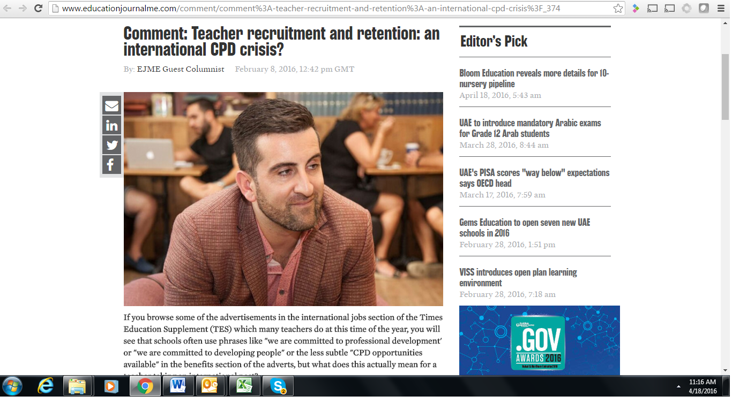
Task: Open the Chrome hamburger menu
Action: click(721, 9)
